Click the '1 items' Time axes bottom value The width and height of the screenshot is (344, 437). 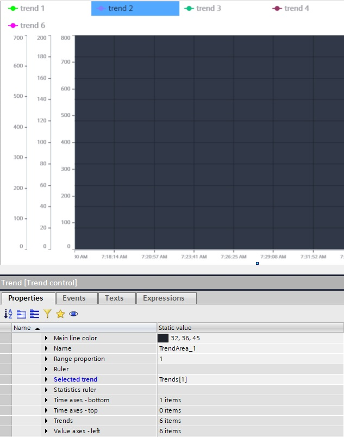pos(170,400)
